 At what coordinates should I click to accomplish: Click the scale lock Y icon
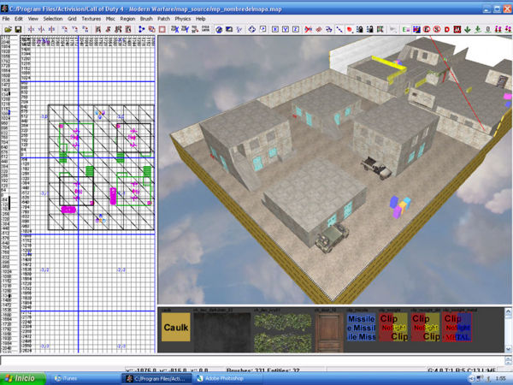click(x=185, y=29)
